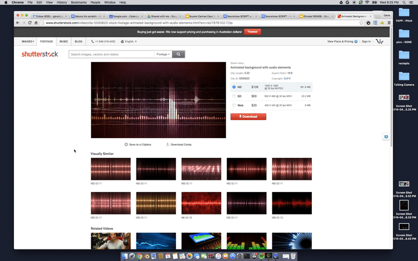This screenshot has height=261, width=418.
Task: Click the search magnifier button
Action: (179, 54)
